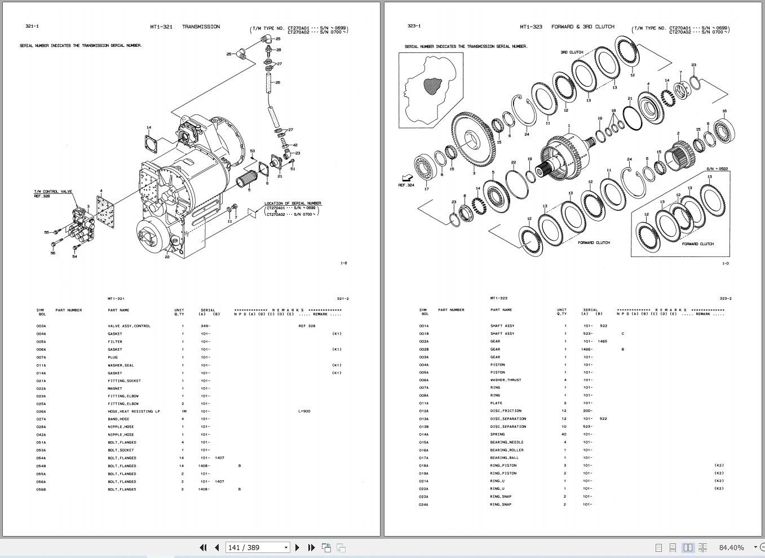Click the REF 328 remark in the parts list

pyautogui.click(x=306, y=325)
